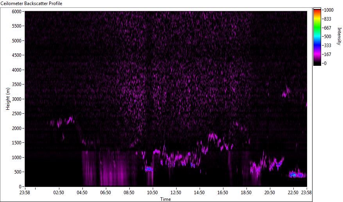Screen dimensions: 343x202
Task: Select the 833 intensity scale value
Action: coord(327,19)
